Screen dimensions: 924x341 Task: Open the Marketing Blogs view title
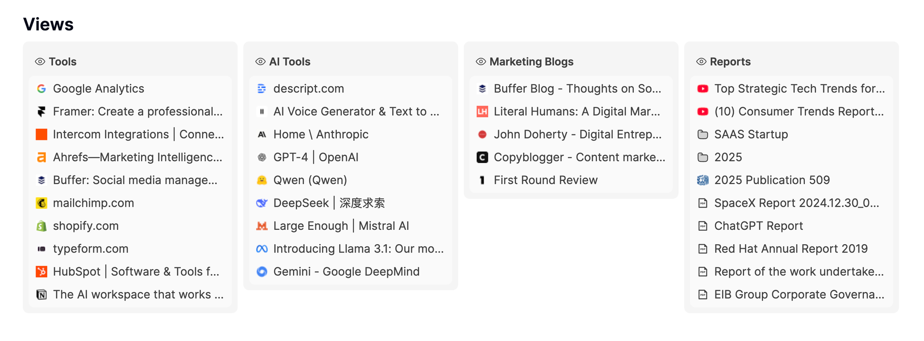click(531, 62)
